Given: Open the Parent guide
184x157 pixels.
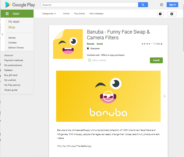Looking at the screenshot, I should click(x=11, y=90).
